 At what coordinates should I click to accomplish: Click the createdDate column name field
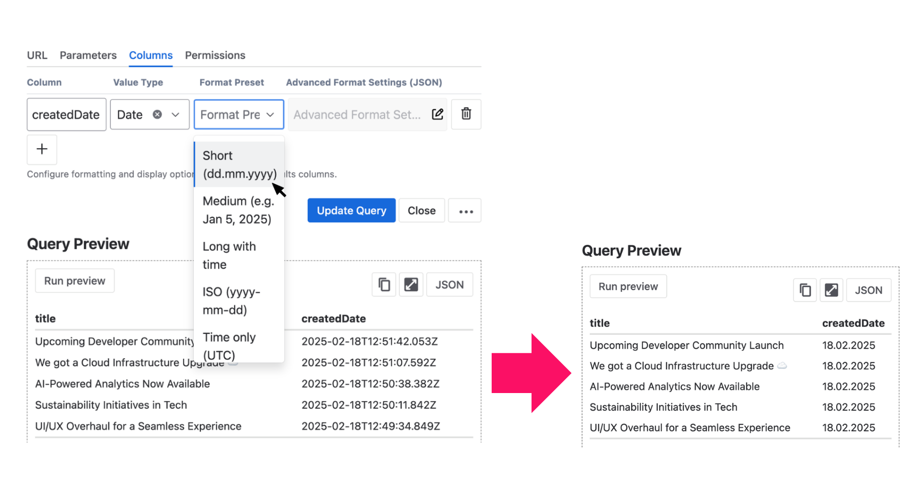pos(66,114)
